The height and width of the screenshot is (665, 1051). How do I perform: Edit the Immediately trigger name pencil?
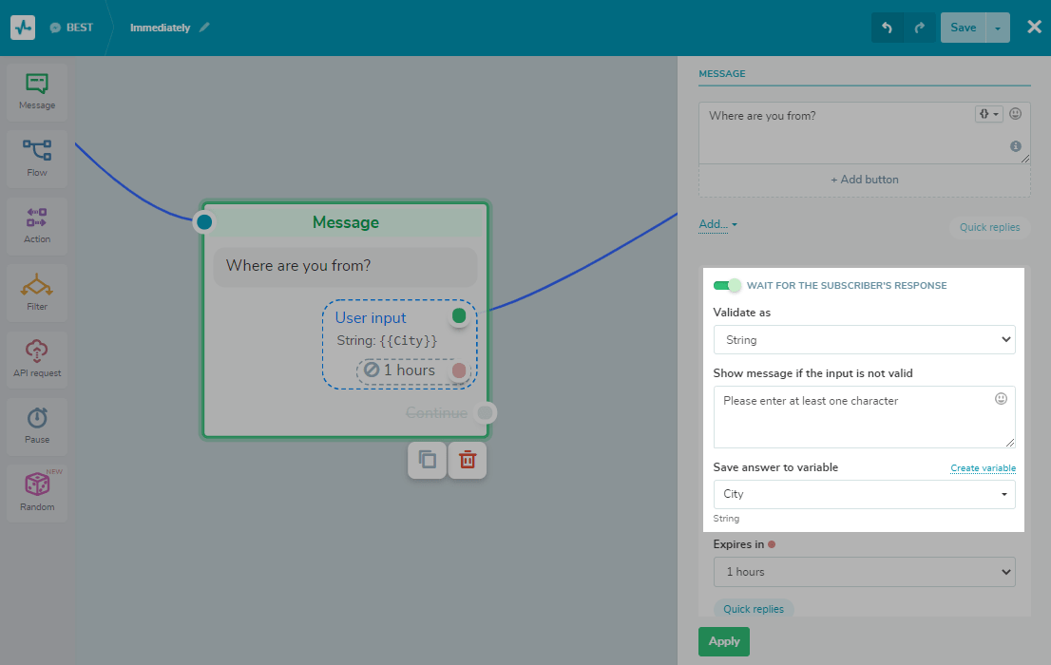[204, 28]
